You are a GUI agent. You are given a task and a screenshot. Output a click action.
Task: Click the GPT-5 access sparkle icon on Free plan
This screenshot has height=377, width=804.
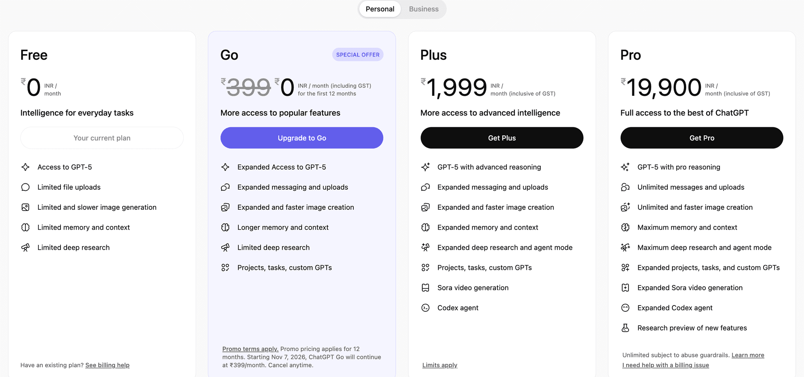click(x=26, y=167)
